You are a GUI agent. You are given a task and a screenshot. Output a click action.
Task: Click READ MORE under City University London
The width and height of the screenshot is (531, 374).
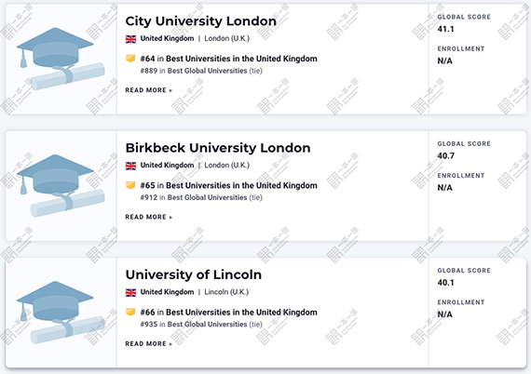click(x=149, y=90)
